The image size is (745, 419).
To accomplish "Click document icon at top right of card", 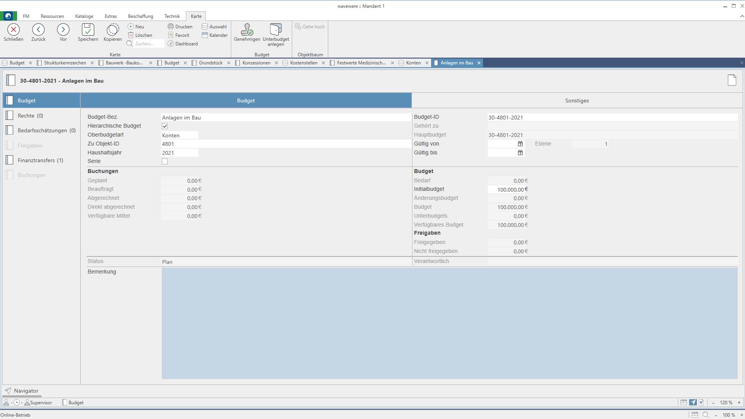I will [x=732, y=80].
